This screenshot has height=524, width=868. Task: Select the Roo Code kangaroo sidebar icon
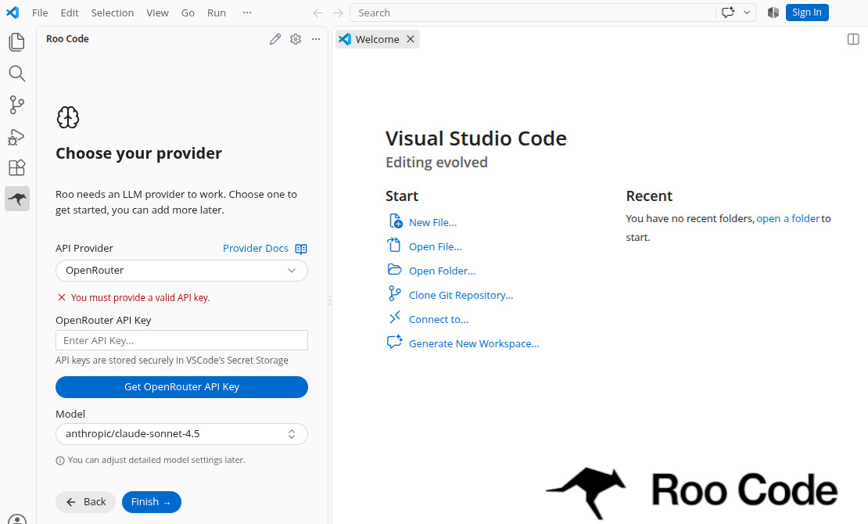point(17,199)
